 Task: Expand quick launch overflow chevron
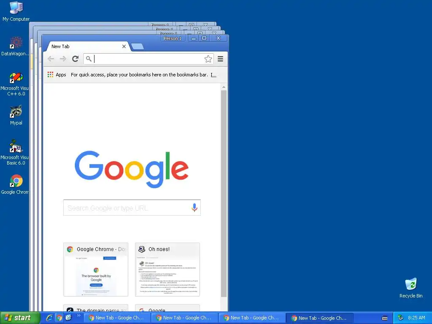[78, 316]
